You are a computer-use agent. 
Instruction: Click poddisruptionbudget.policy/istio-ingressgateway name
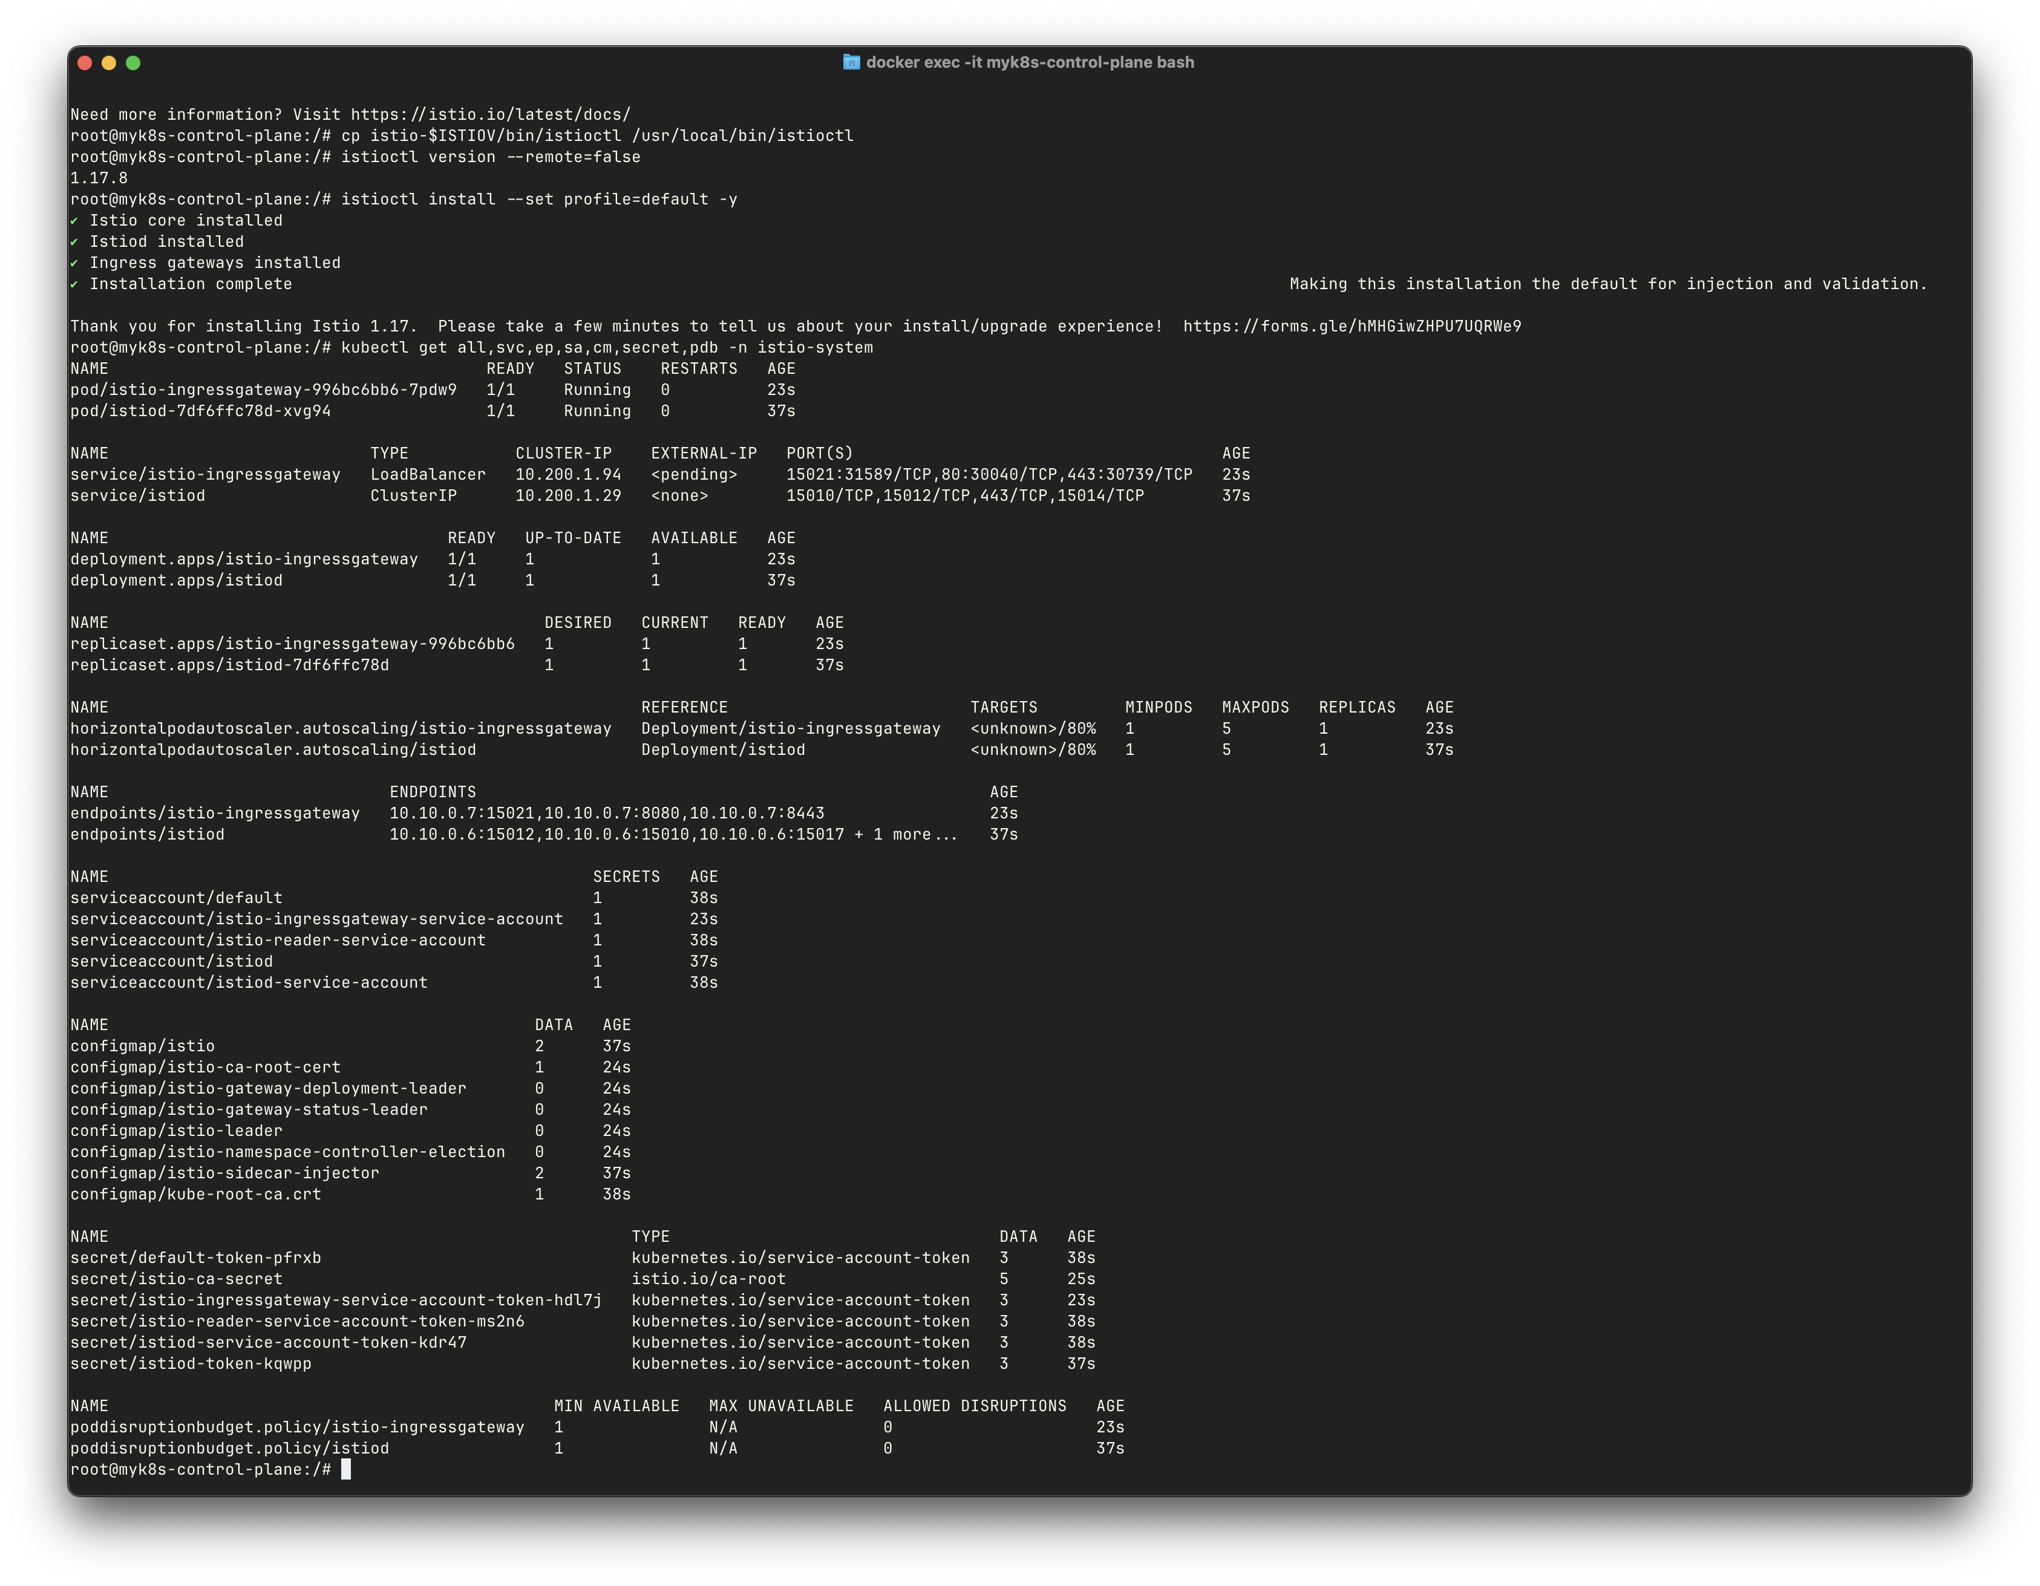tap(297, 1427)
